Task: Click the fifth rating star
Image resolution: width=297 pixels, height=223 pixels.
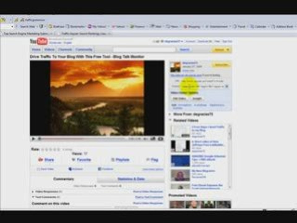Action: pos(58,149)
